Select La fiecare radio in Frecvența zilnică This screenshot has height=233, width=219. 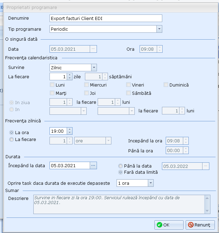[x=11, y=139]
